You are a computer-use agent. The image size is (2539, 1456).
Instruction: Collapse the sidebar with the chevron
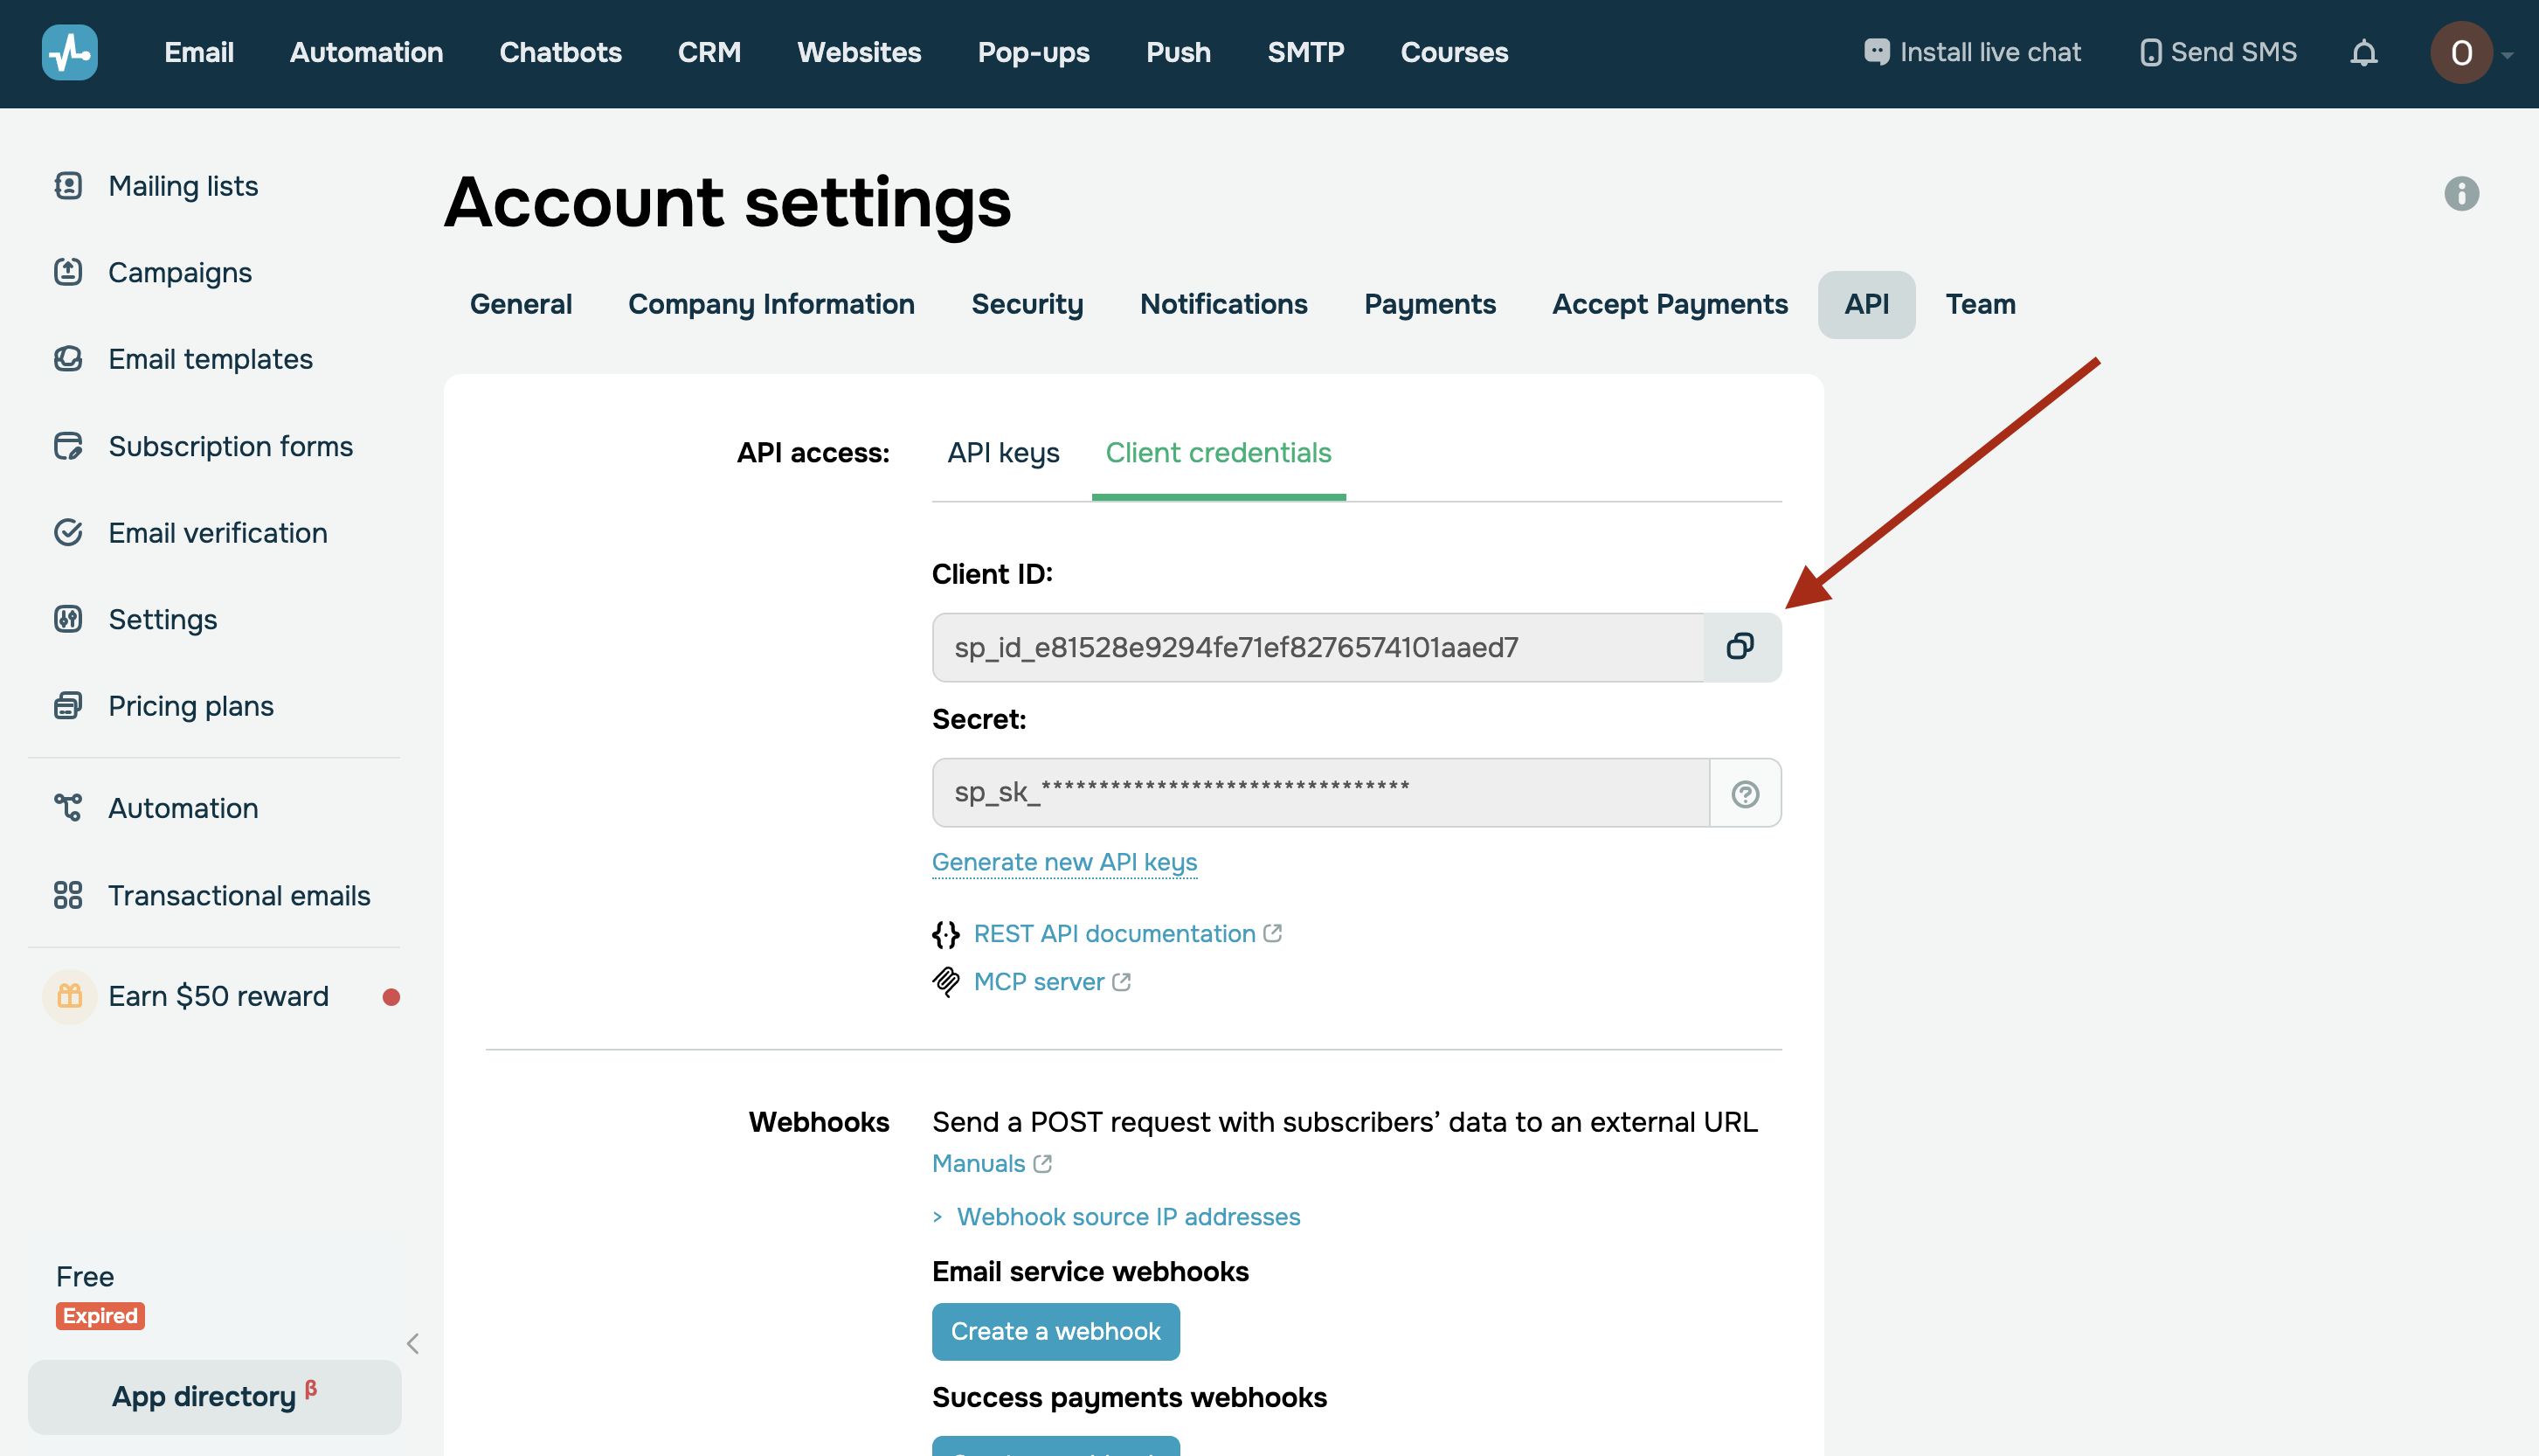(x=413, y=1343)
